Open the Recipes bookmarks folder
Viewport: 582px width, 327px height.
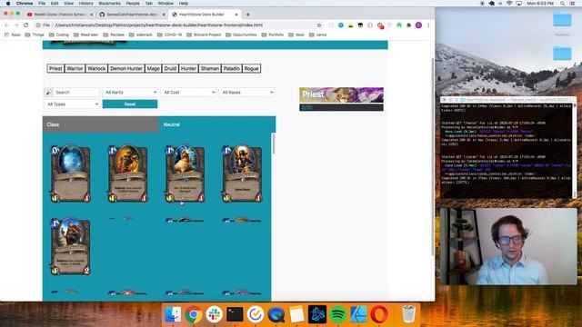pyautogui.click(x=114, y=35)
